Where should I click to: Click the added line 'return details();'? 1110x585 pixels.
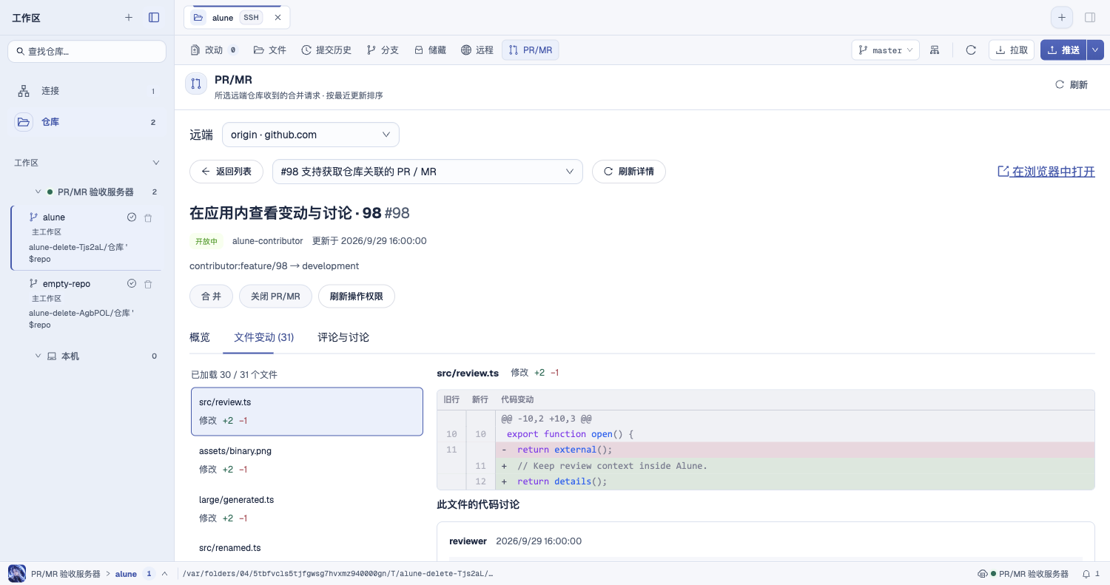pyautogui.click(x=766, y=481)
